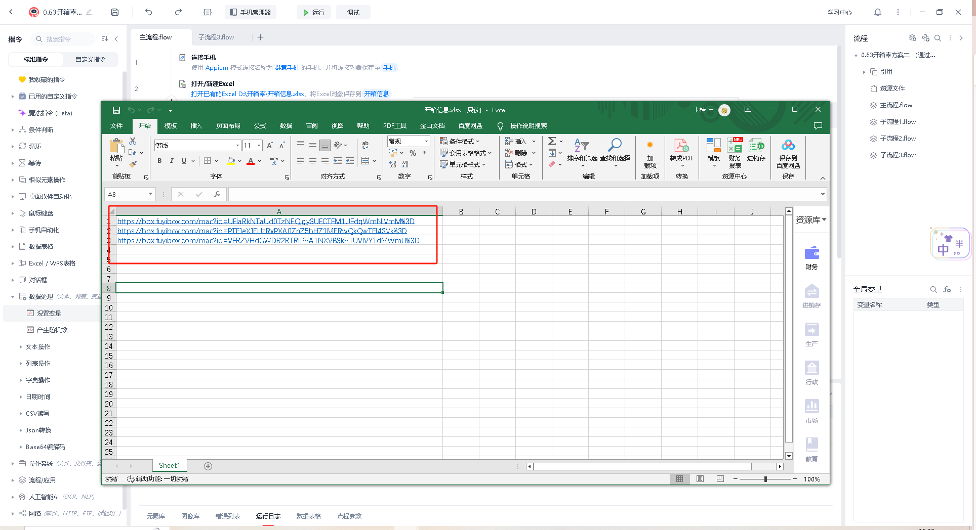Image resolution: width=976 pixels, height=530 pixels.
Task: Switch to 子流程3.flow tab
Action: pyautogui.click(x=216, y=37)
